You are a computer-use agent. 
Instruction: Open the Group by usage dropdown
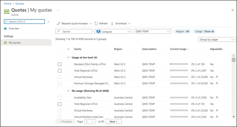coord(217,40)
